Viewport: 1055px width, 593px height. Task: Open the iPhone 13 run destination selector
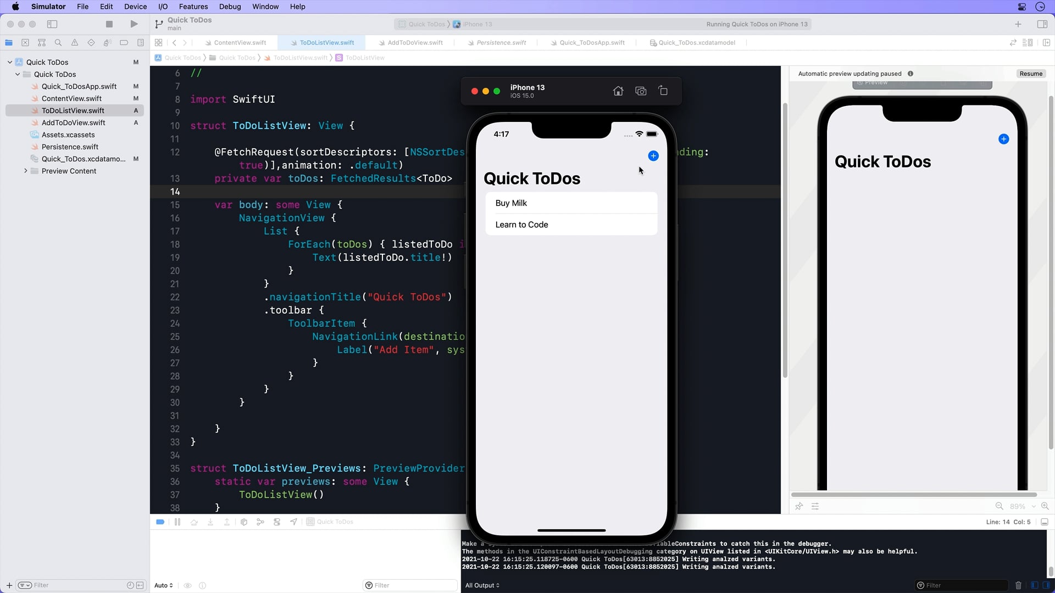pyautogui.click(x=473, y=24)
